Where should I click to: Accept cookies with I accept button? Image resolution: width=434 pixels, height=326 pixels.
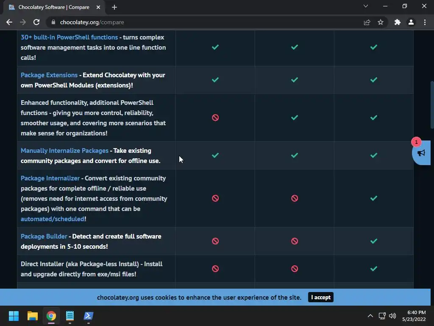tap(320, 297)
